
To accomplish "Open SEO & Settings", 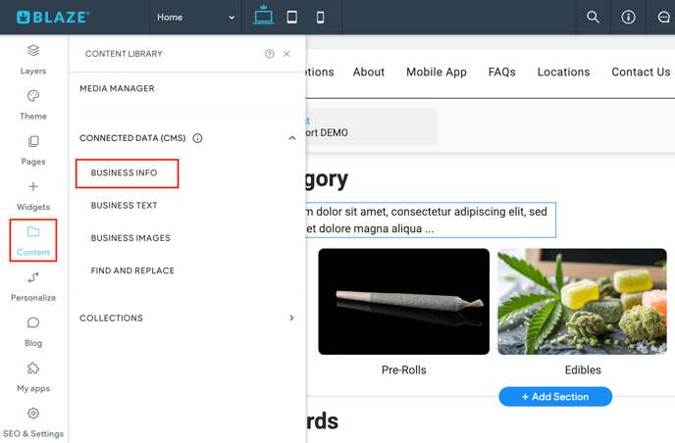I will (x=33, y=421).
